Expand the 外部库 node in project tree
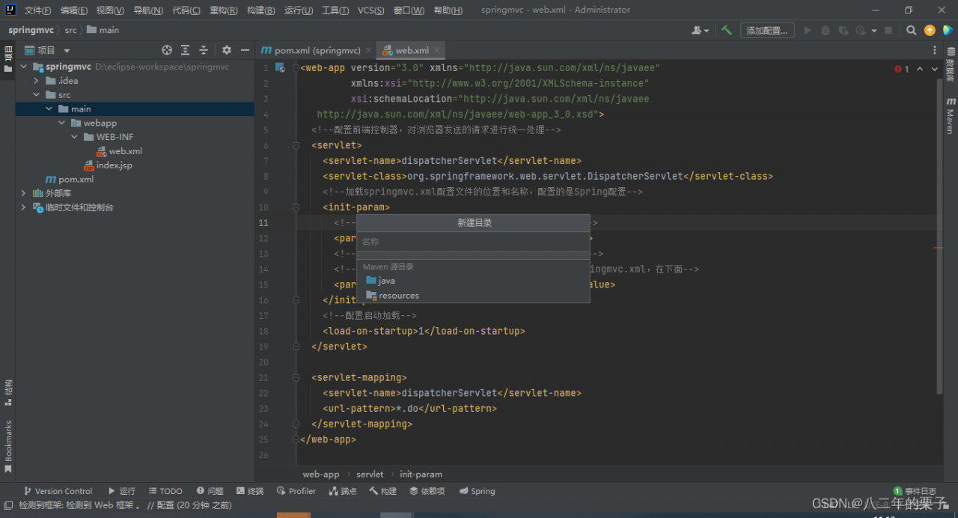The width and height of the screenshot is (958, 518). coord(23,193)
